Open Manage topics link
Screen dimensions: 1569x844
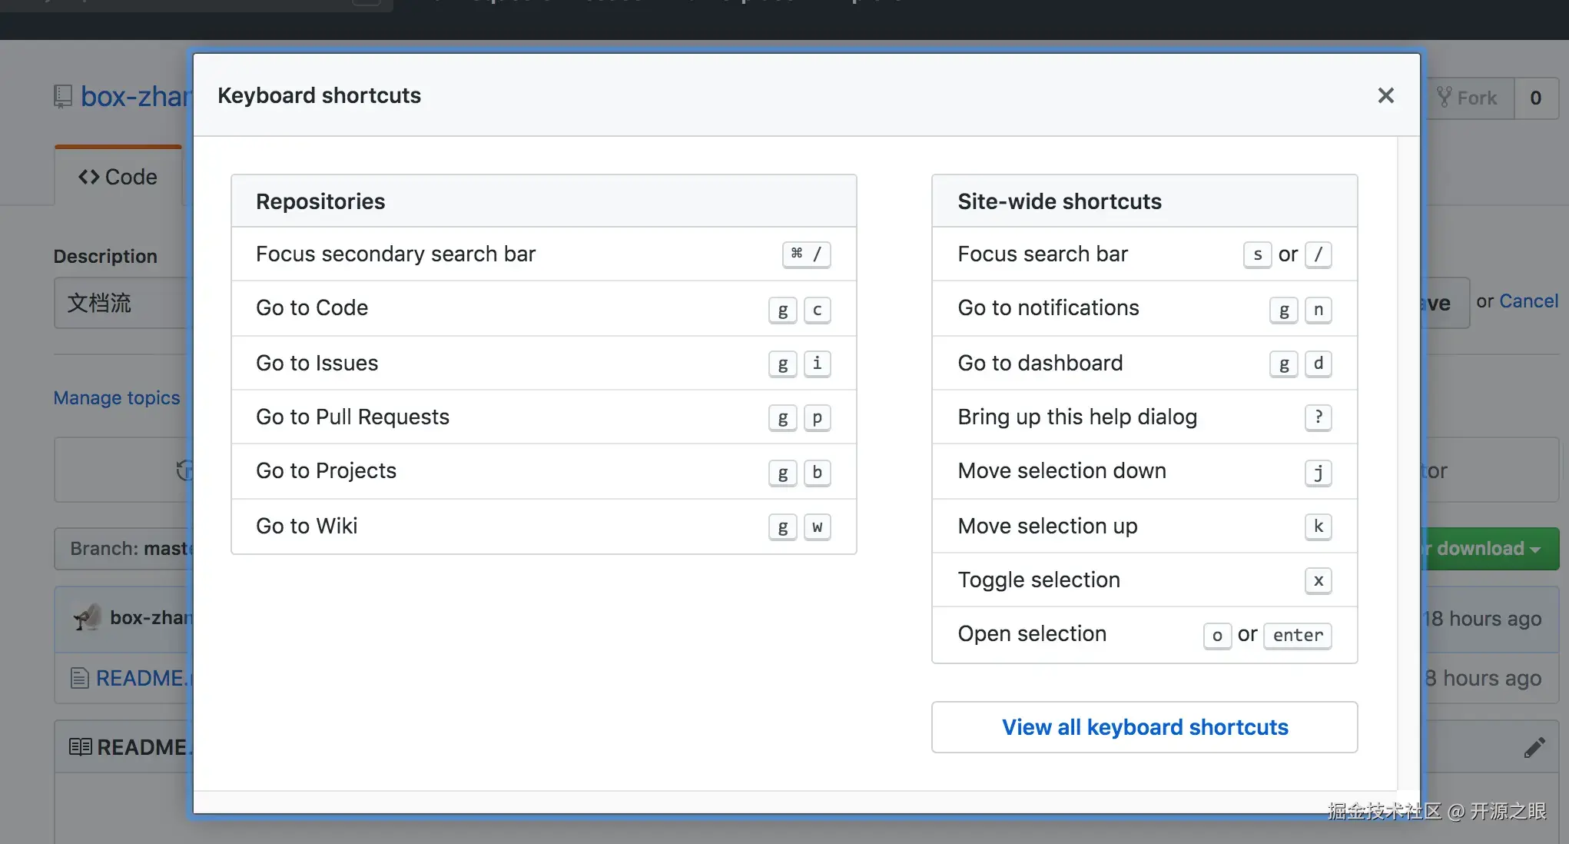(117, 397)
